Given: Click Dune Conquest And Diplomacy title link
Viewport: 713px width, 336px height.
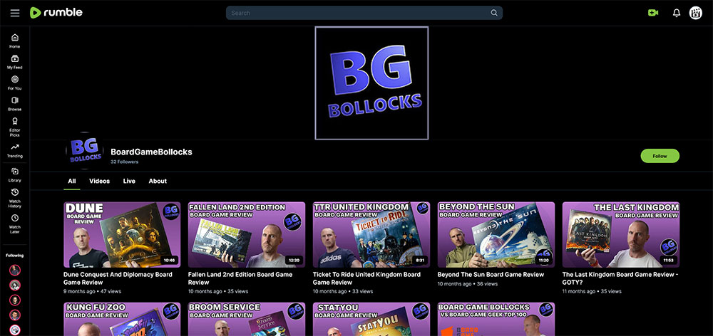Looking at the screenshot, I should 118,278.
